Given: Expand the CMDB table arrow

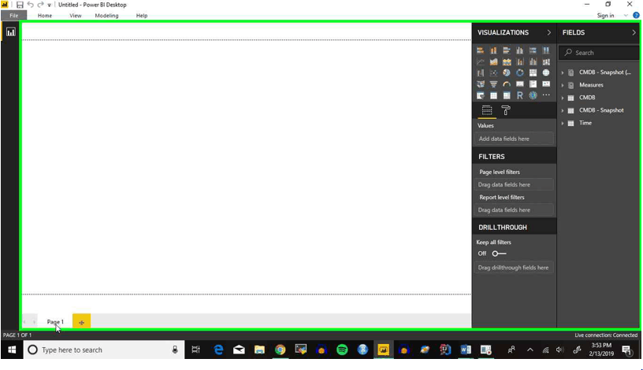Looking at the screenshot, I should coord(563,98).
